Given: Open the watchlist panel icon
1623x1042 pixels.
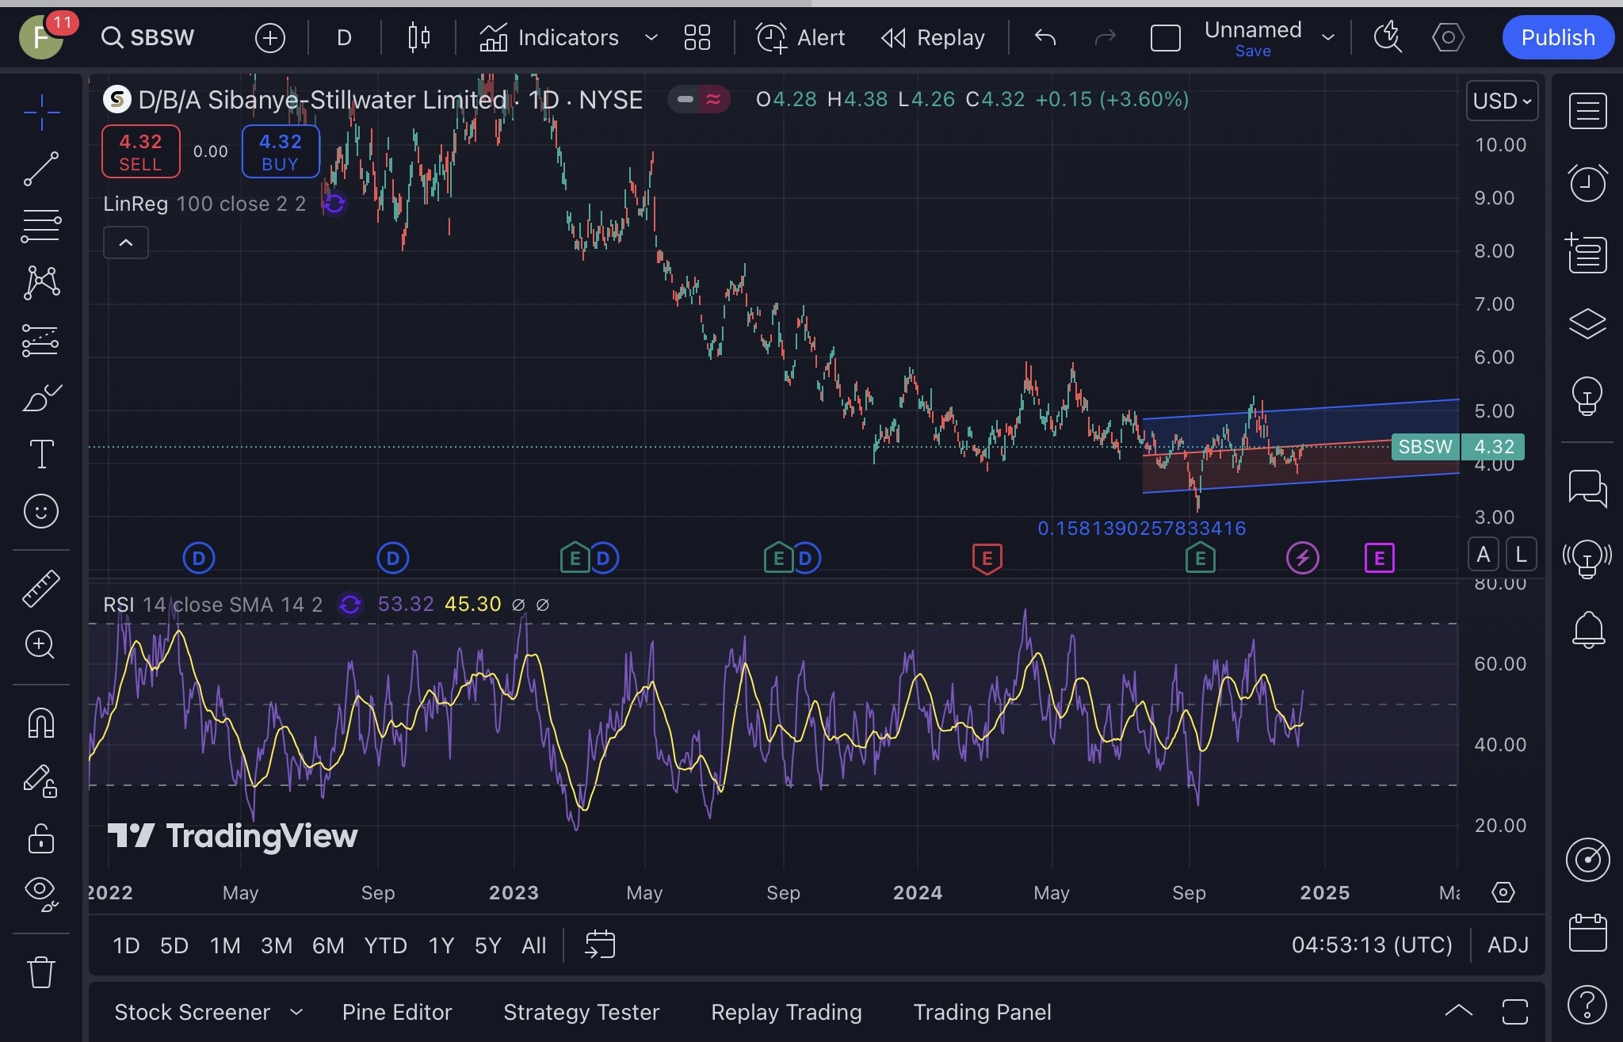Looking at the screenshot, I should point(1588,111).
